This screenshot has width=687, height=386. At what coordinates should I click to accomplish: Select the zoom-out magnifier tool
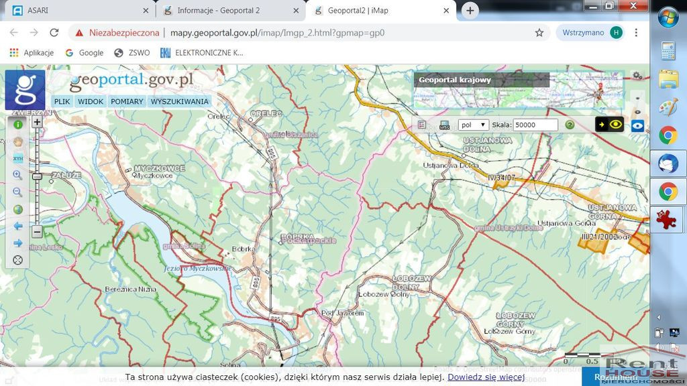(18, 192)
